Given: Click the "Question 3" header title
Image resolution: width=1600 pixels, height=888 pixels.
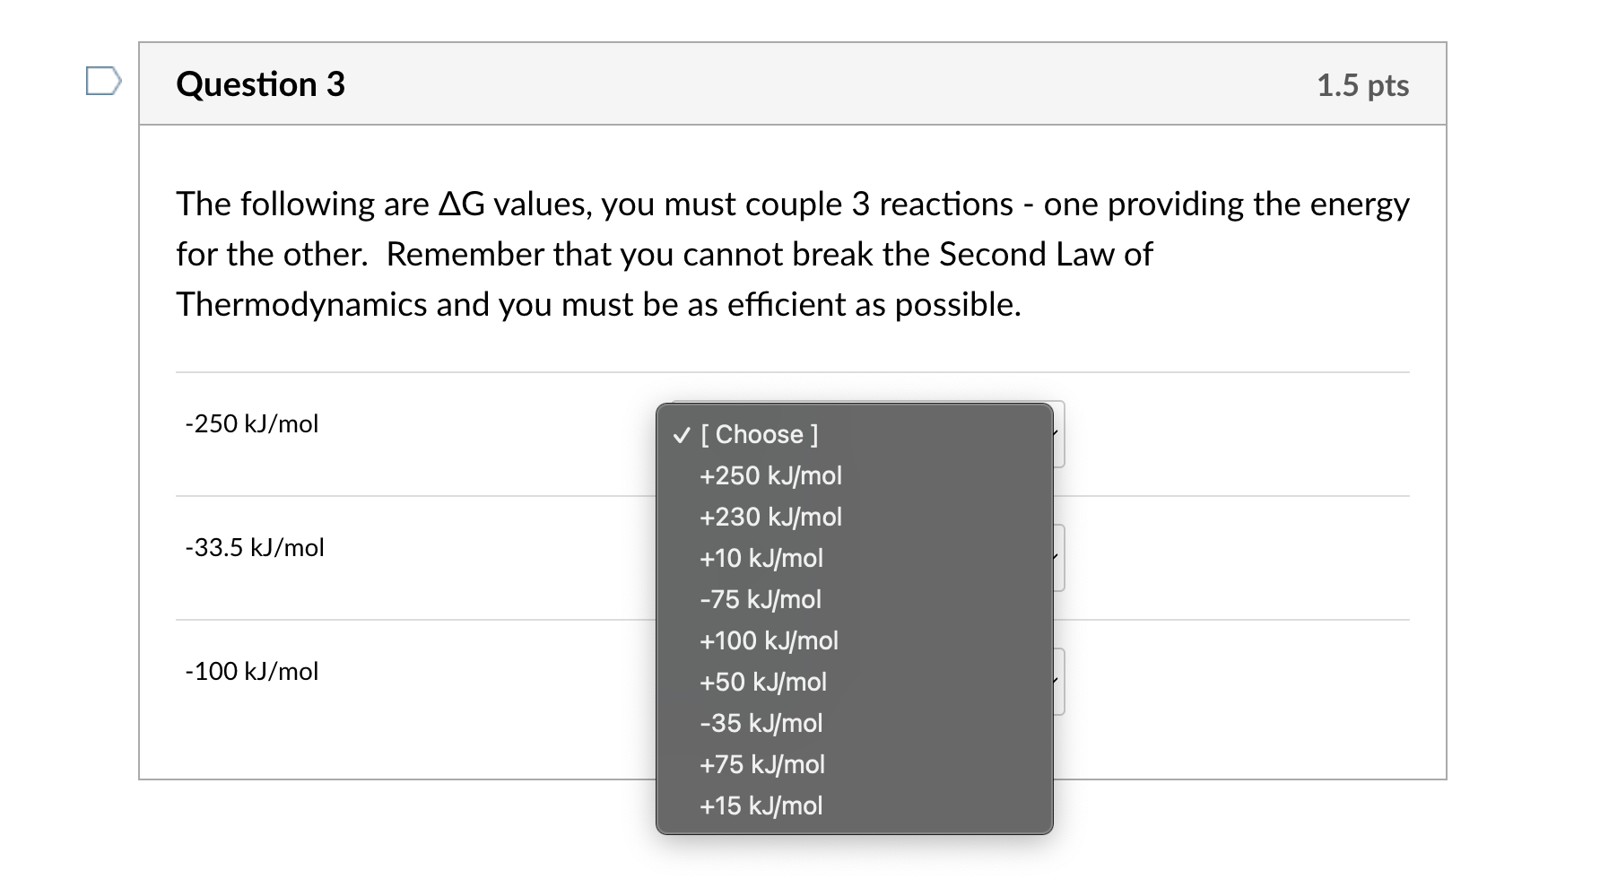Looking at the screenshot, I should tap(259, 83).
